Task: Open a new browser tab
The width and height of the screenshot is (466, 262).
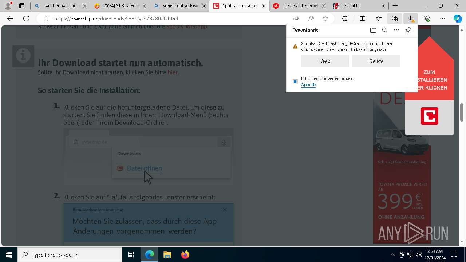Action: point(395,6)
